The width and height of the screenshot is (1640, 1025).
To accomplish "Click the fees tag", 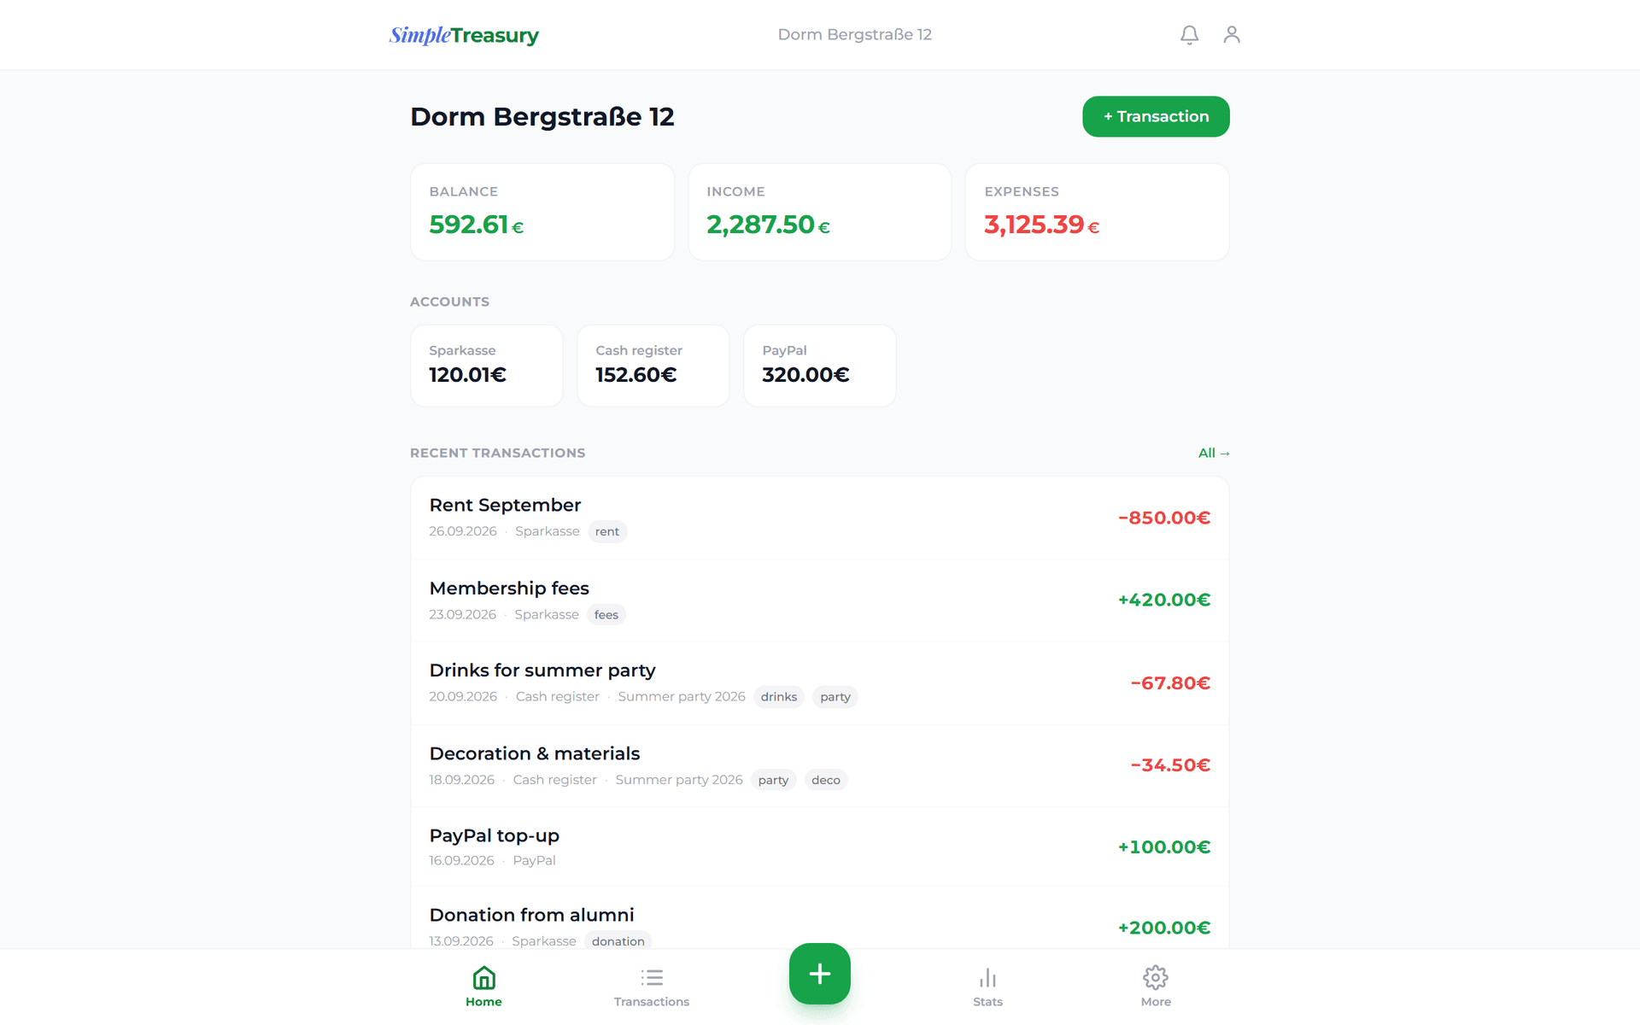I will (x=606, y=615).
